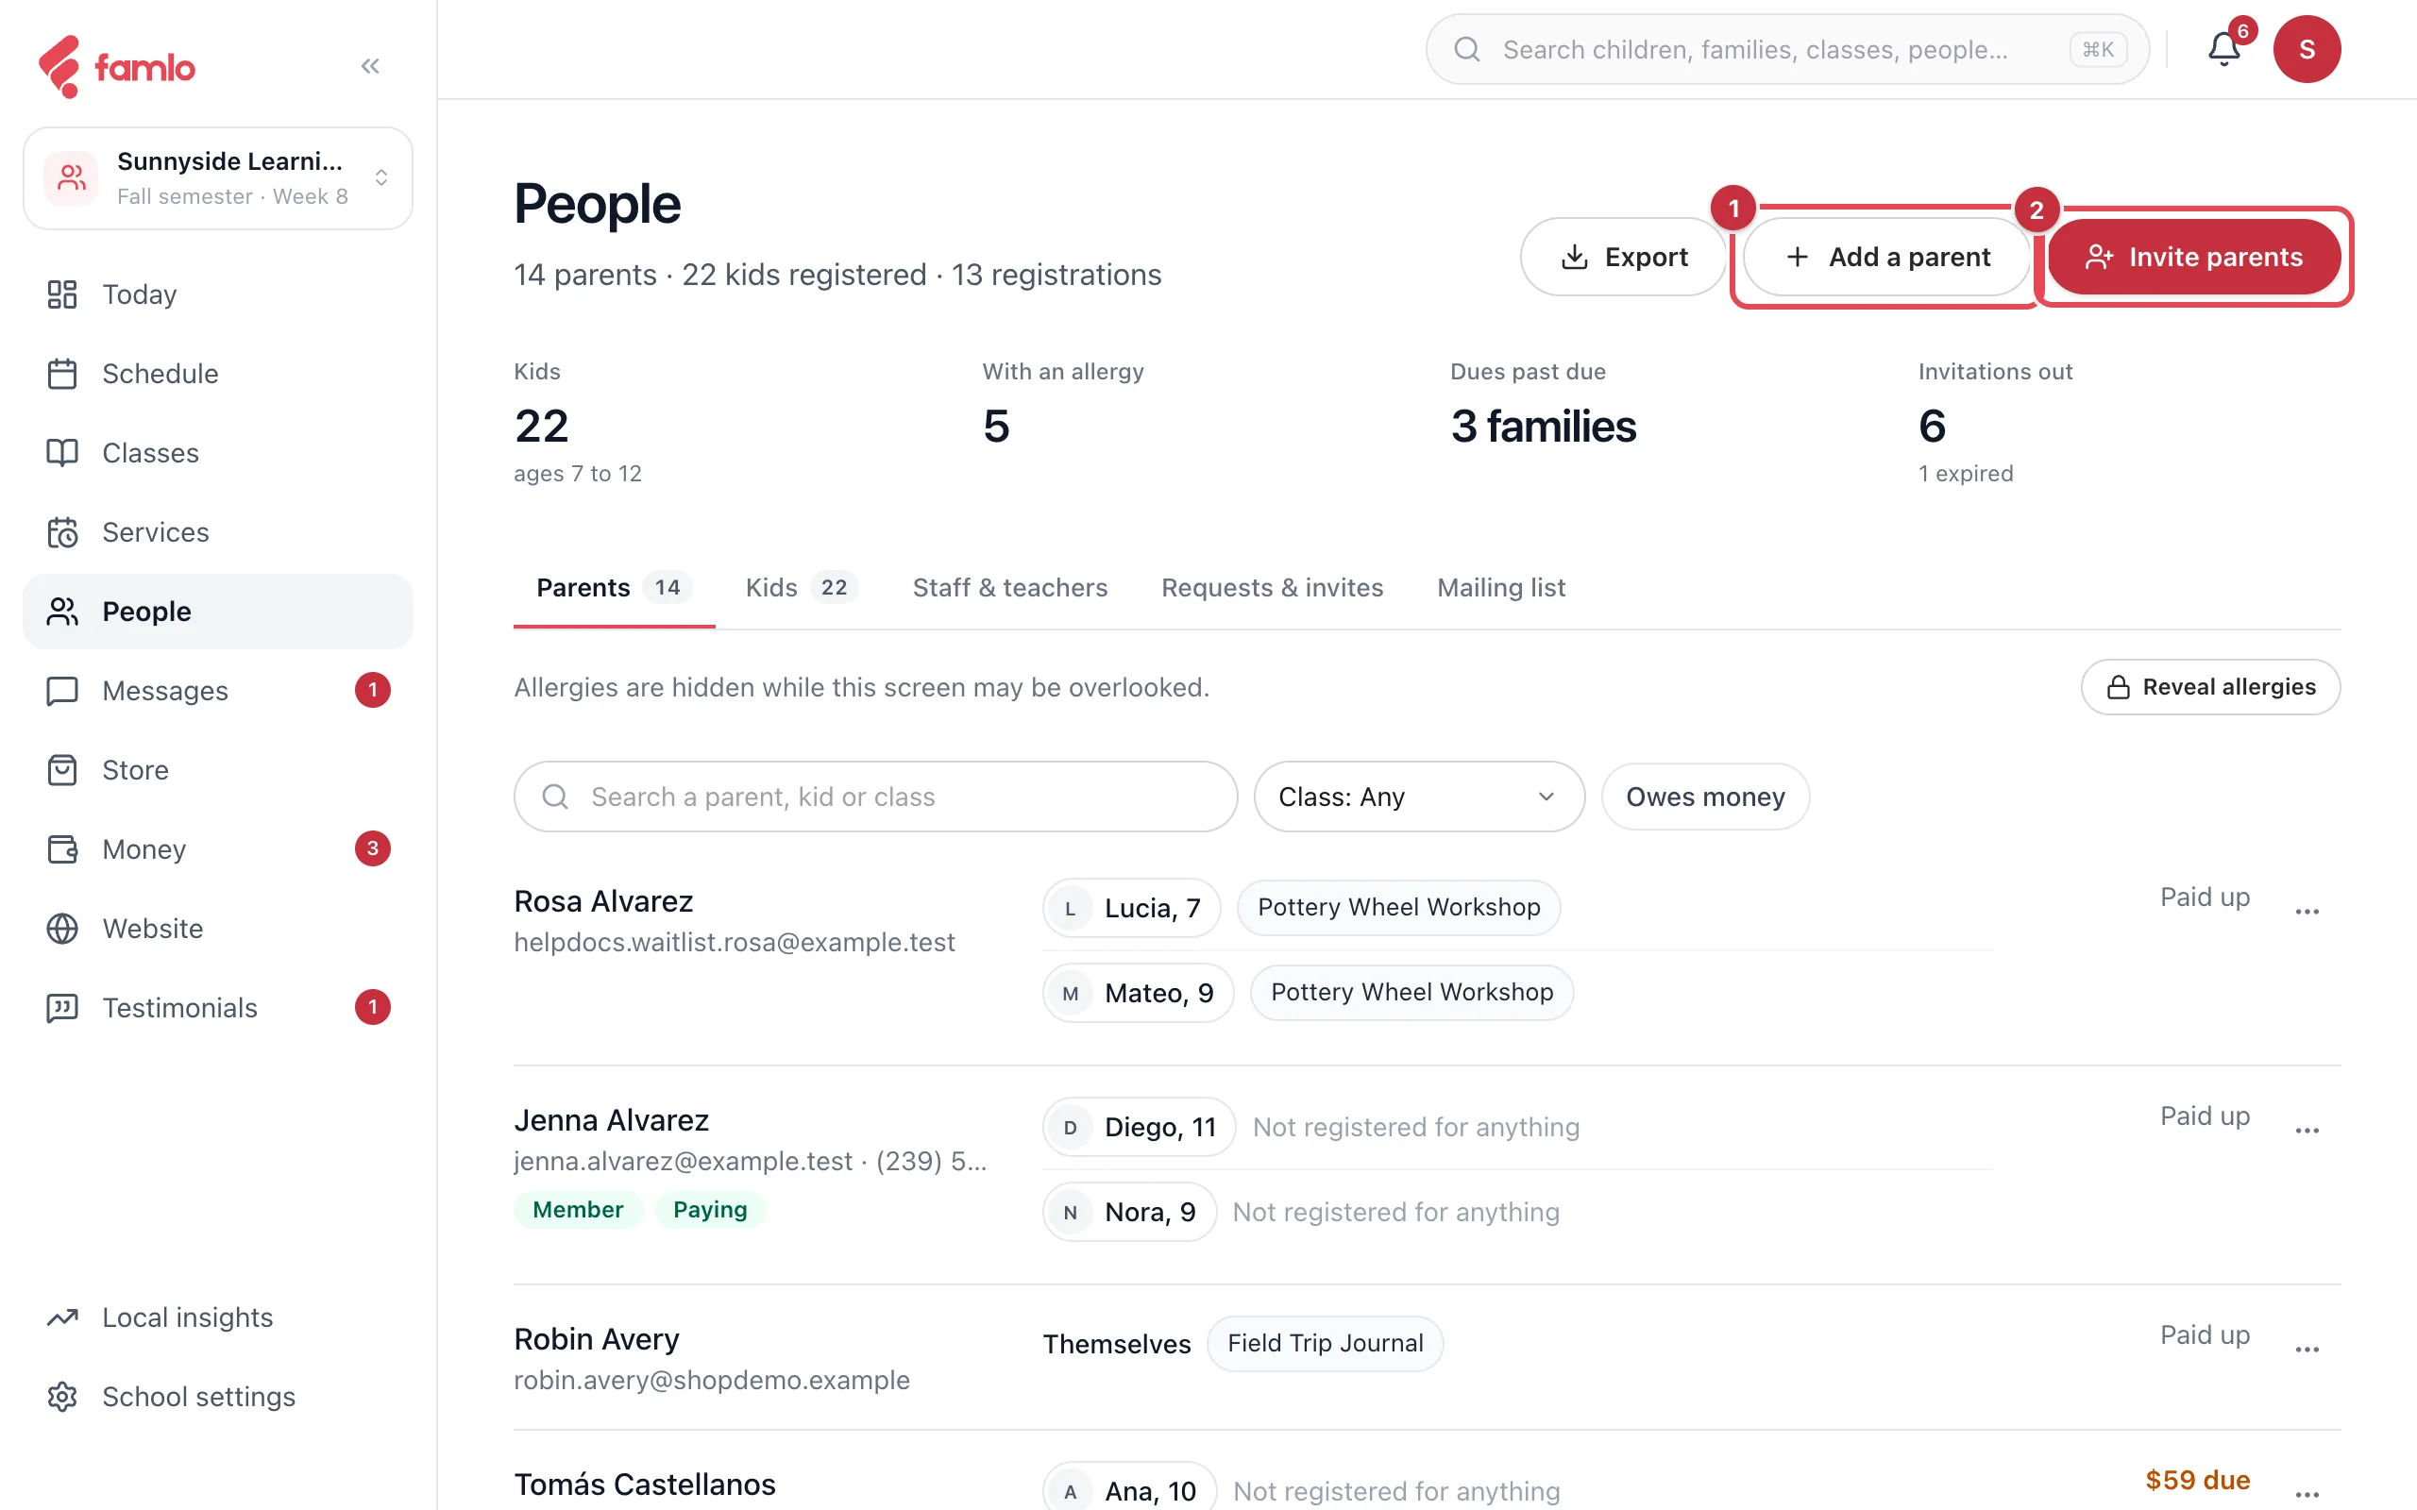Reveal hidden allergies
This screenshot has width=2417, height=1510.
pyautogui.click(x=2210, y=687)
